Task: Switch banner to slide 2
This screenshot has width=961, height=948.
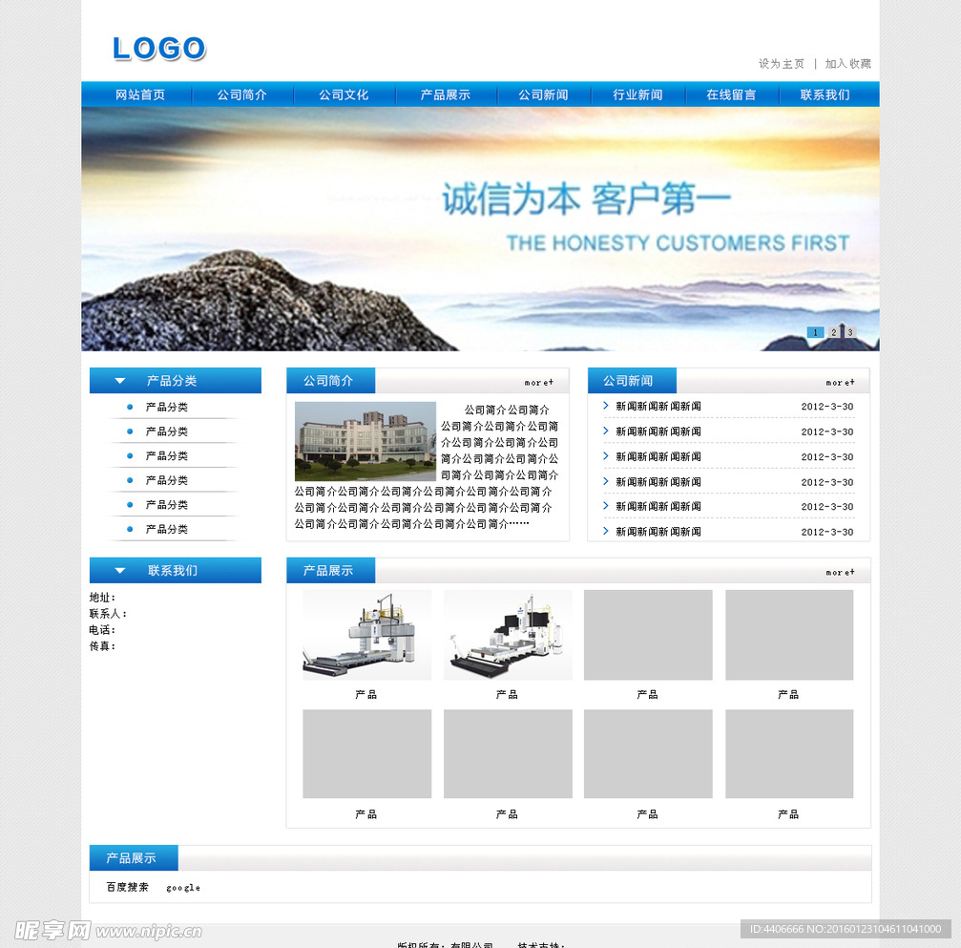Action: [833, 332]
